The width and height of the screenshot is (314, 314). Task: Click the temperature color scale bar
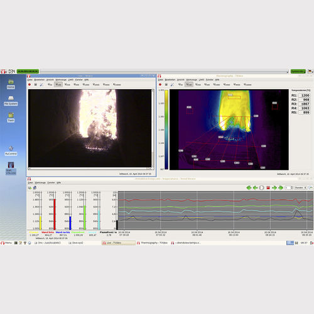pyautogui.click(x=166, y=129)
